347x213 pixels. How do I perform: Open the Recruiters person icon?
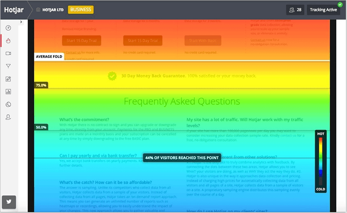(8, 117)
